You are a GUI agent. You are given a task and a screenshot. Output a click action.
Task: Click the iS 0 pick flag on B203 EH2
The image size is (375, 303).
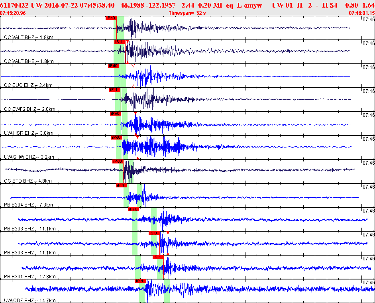(x=154, y=233)
